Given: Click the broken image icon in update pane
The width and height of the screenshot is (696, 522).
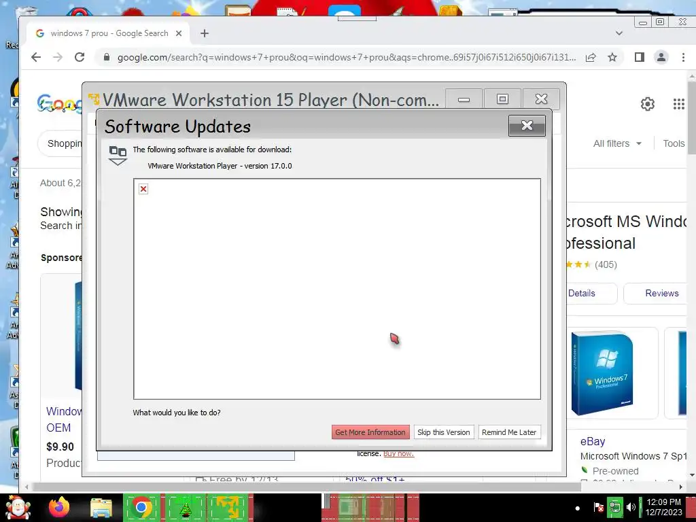Looking at the screenshot, I should [143, 189].
